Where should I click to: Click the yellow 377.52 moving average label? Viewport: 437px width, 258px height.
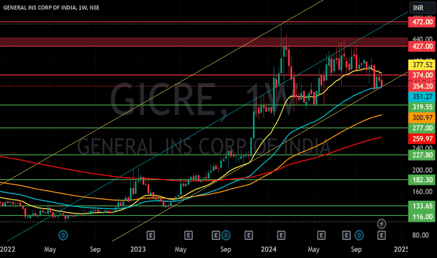tap(422, 65)
